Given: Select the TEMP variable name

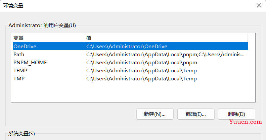Looking at the screenshot, I should (20, 71).
